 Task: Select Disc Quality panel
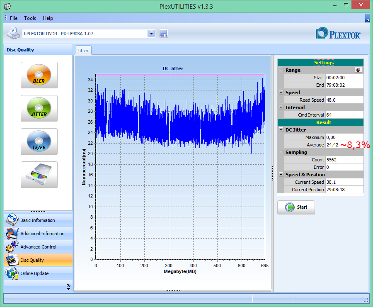(38, 260)
